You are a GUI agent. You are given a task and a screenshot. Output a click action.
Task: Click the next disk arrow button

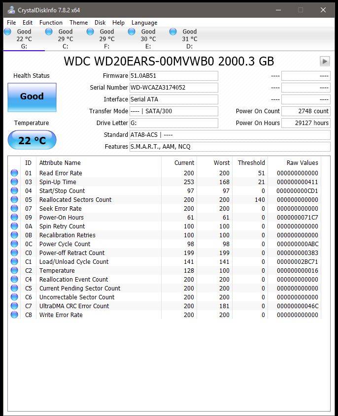pyautogui.click(x=325, y=61)
